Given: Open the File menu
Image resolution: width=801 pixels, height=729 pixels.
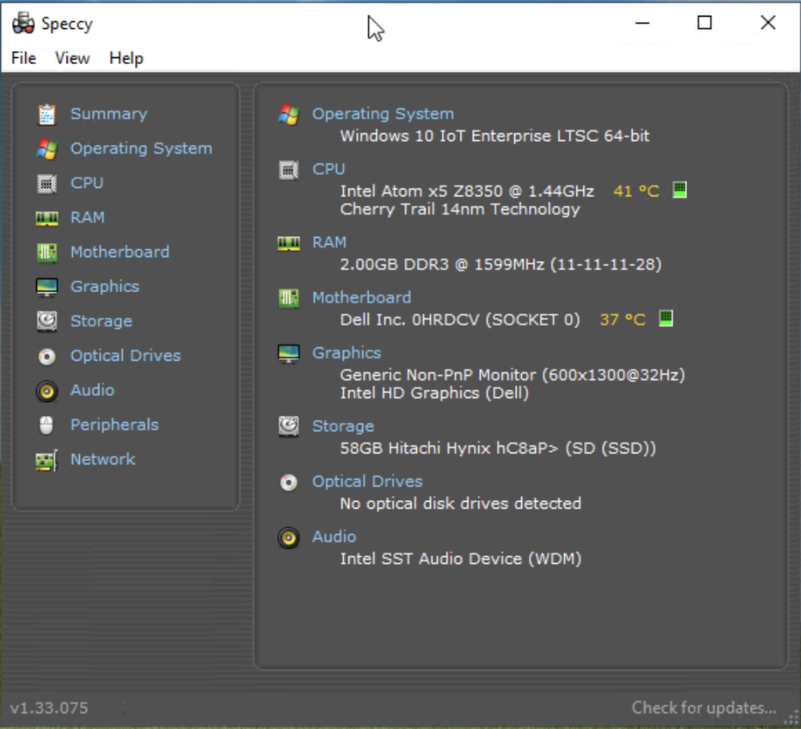Looking at the screenshot, I should click(24, 58).
